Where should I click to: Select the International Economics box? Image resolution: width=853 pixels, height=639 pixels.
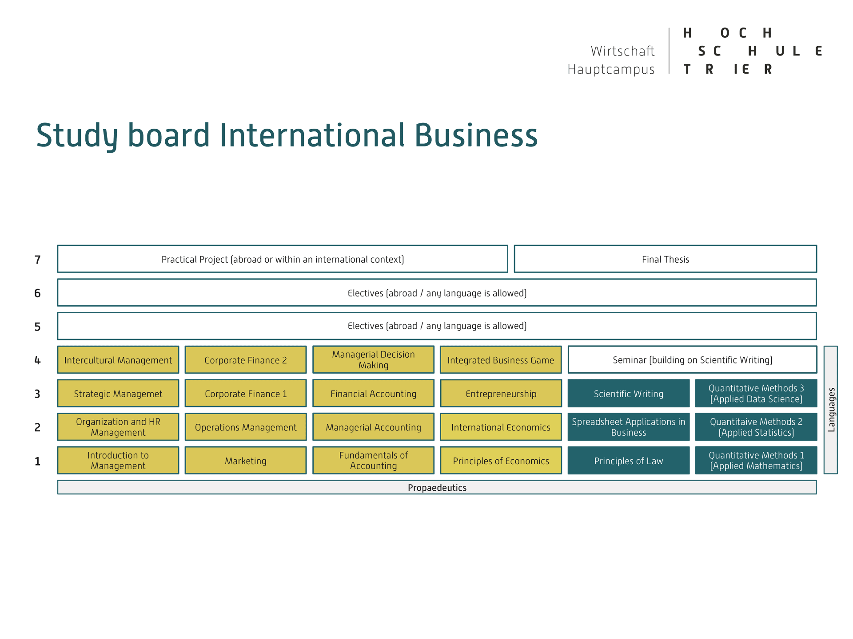(x=501, y=427)
